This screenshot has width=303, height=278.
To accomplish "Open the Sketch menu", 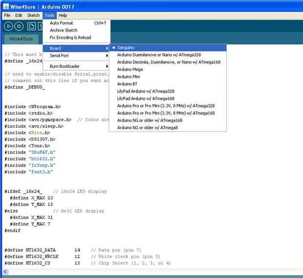I will pos(33,16).
